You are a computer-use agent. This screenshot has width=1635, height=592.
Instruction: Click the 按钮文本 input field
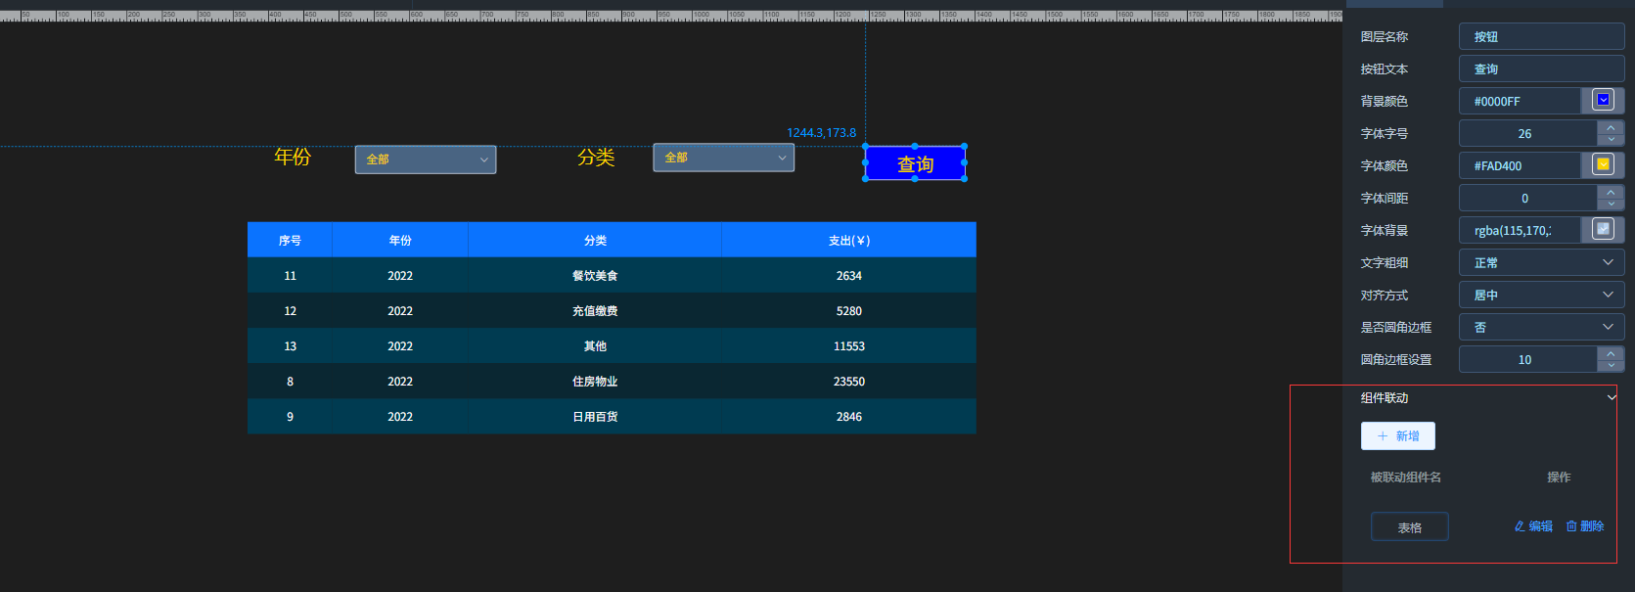point(1541,69)
